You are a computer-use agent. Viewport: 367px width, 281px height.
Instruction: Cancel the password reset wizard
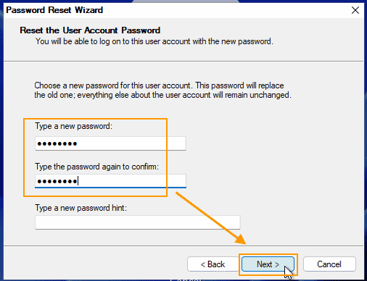[329, 264]
